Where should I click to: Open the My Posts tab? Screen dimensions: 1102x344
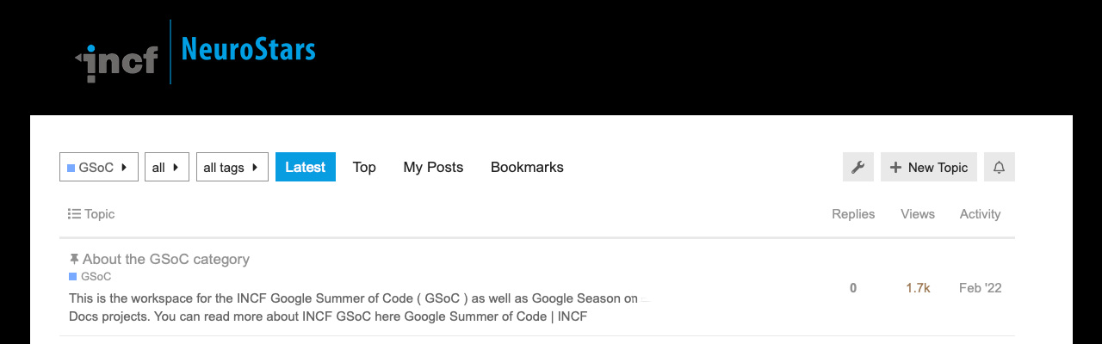coord(433,167)
